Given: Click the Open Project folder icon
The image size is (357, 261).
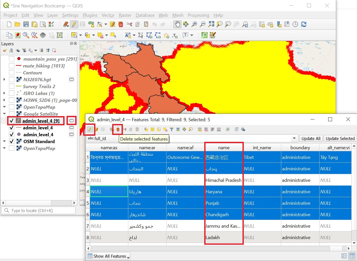Looking at the screenshot, I should (17, 24).
